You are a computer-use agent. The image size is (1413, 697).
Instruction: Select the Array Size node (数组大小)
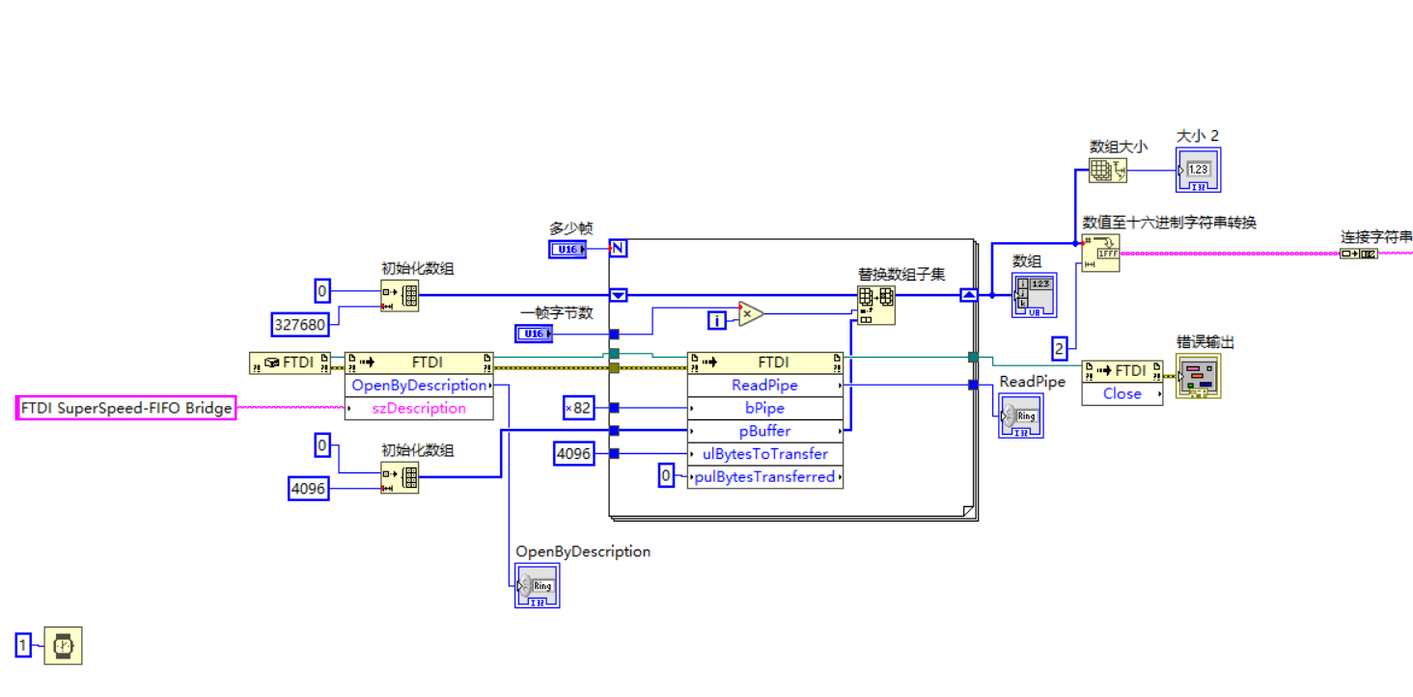(1107, 171)
